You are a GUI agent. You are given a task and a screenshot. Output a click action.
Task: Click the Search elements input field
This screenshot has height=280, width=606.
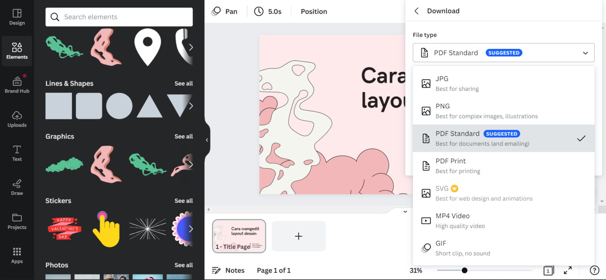(x=119, y=17)
